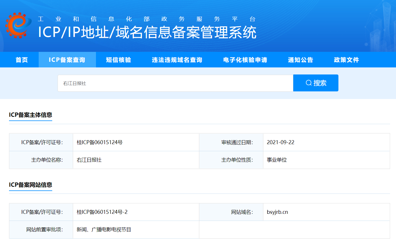
Task: Select the 右江日报社 organizer name cell
Action: pos(89,160)
